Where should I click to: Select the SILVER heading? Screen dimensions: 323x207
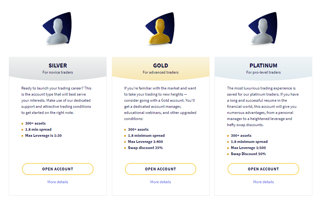pos(58,65)
